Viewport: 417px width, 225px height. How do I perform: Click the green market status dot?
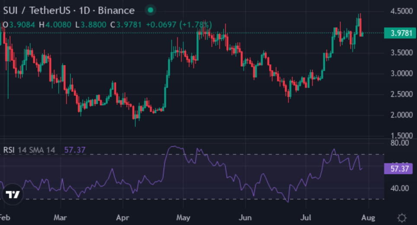point(151,10)
